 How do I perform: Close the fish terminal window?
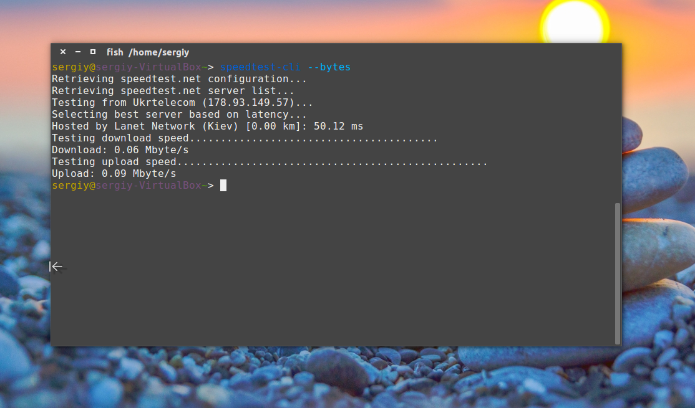(63, 52)
